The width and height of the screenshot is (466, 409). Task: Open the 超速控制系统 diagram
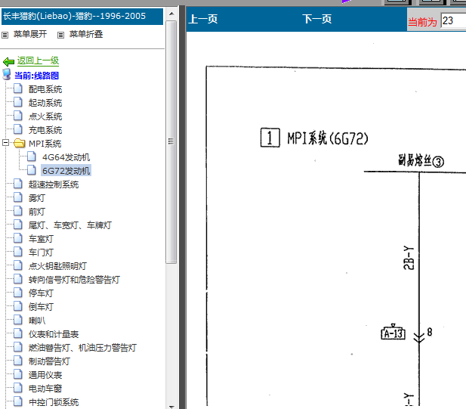coord(54,184)
